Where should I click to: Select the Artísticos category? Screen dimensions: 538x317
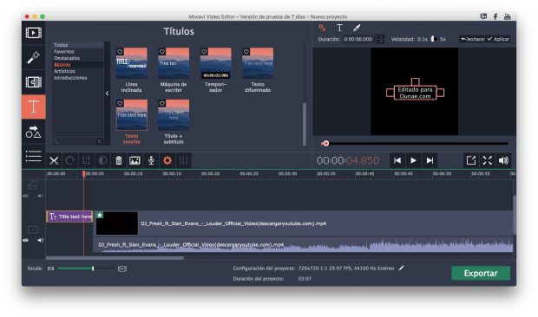click(x=64, y=71)
